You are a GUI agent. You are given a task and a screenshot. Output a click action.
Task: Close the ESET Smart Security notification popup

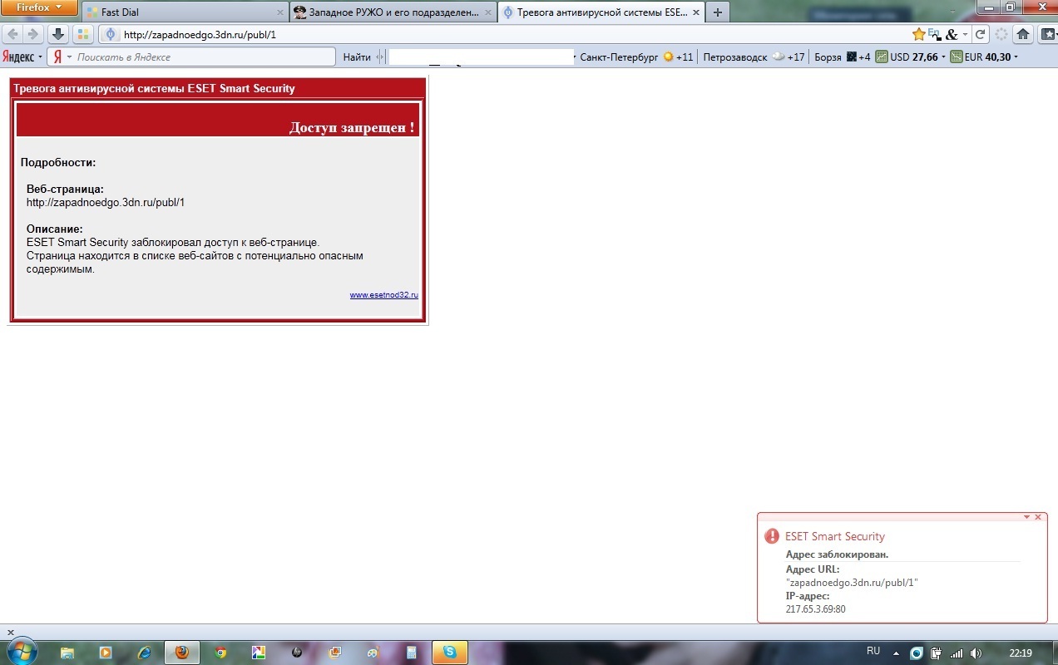[x=1038, y=517]
